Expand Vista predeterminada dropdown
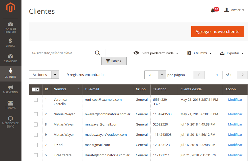This screenshot has width=249, height=161. point(177,53)
